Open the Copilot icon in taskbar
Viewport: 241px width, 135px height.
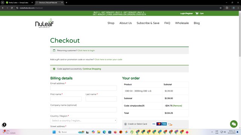click(93, 132)
